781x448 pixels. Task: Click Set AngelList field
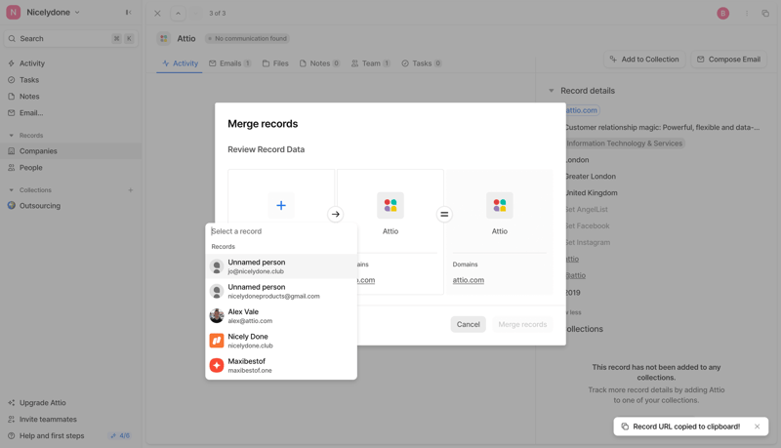pyautogui.click(x=587, y=209)
